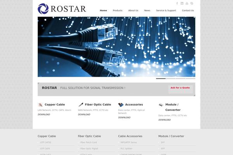Click the network cables banner image
The height and width of the screenshot is (155, 233).
(116, 47)
